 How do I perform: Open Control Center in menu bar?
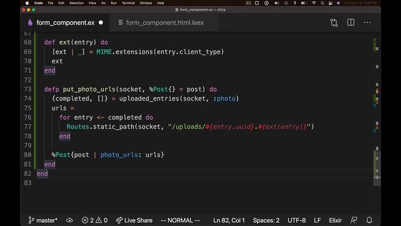[330, 3]
